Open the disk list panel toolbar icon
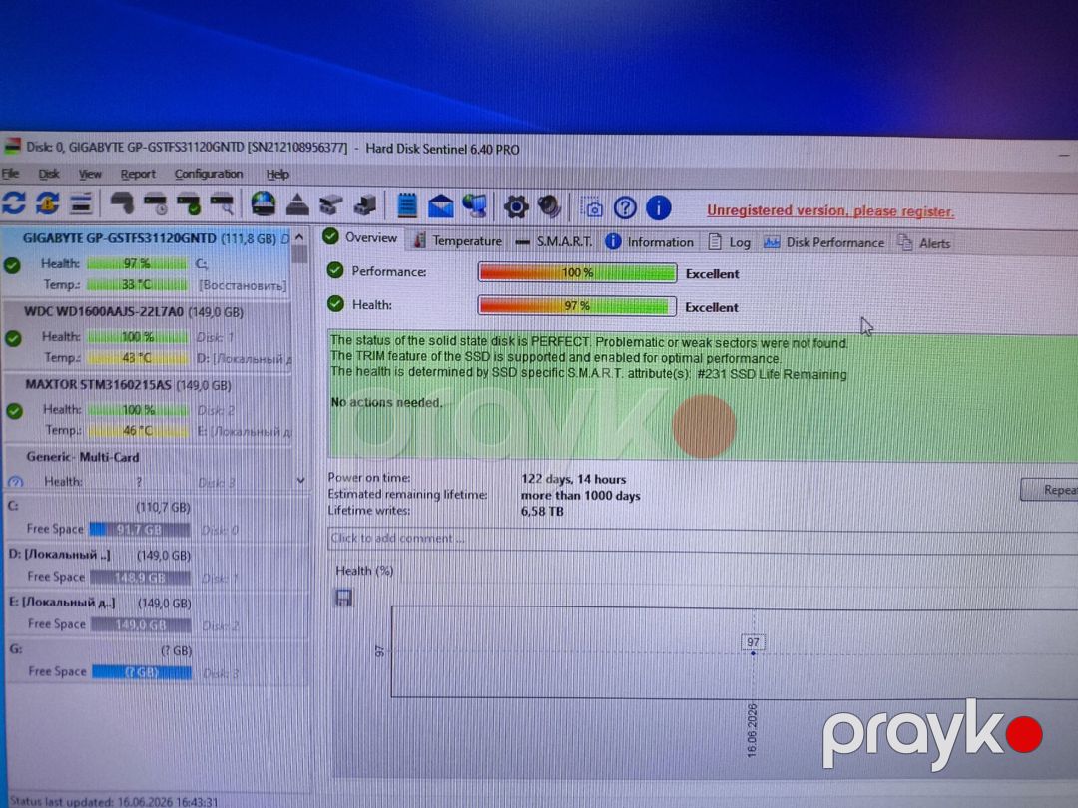 point(81,203)
